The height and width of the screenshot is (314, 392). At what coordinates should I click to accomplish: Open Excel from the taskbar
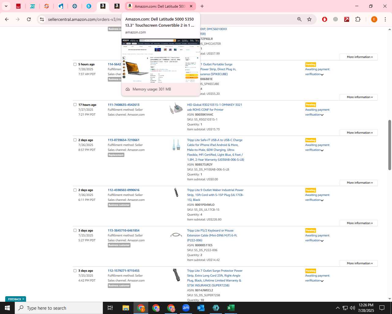point(231,308)
